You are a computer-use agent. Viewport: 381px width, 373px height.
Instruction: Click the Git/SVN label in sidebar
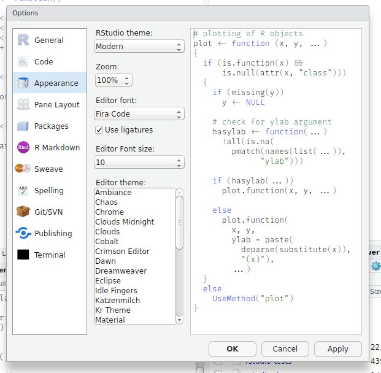click(x=48, y=212)
